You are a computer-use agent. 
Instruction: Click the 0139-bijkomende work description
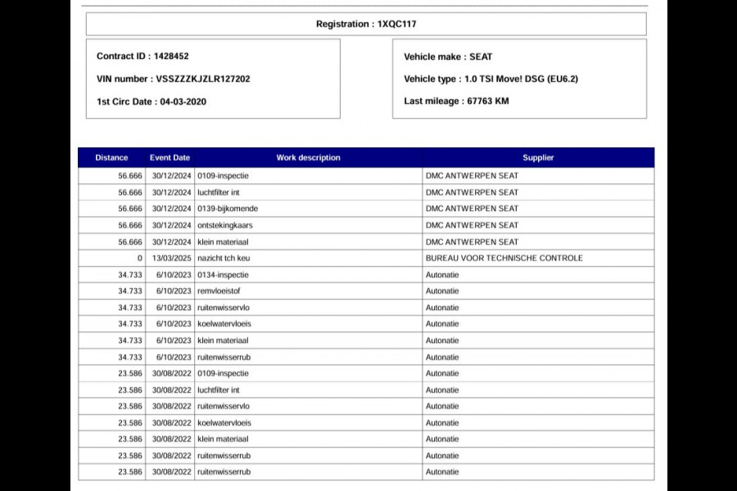tap(228, 209)
